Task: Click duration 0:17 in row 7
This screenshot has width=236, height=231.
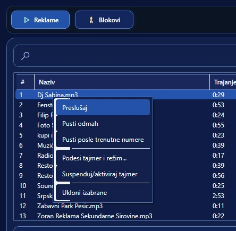Action: coord(218,156)
